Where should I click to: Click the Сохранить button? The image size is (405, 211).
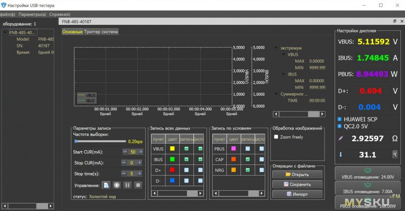coord(297,184)
